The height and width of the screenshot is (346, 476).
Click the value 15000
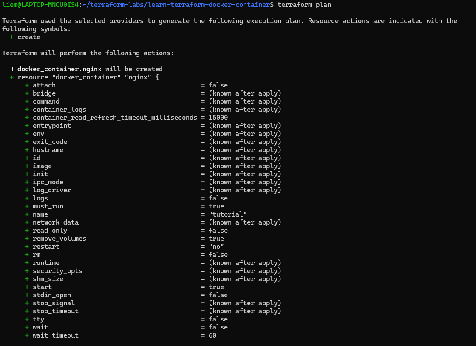[218, 118]
